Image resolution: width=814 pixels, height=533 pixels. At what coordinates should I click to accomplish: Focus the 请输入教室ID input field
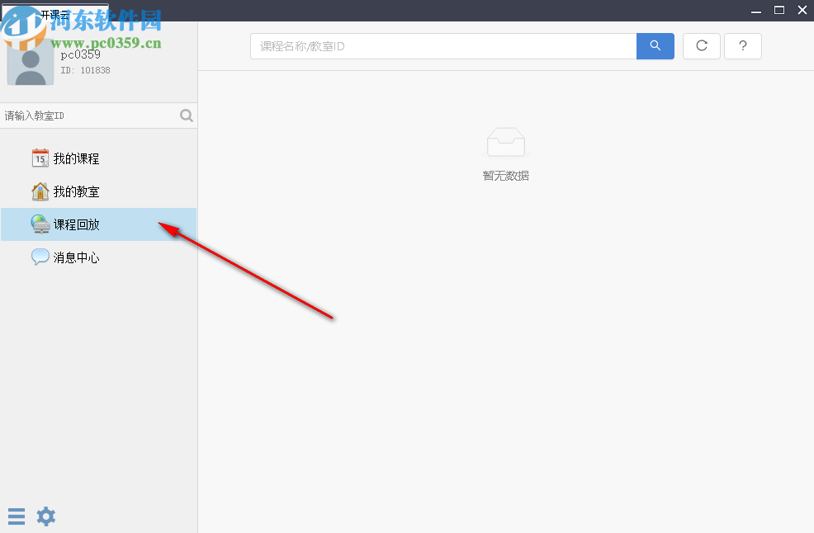coord(91,116)
